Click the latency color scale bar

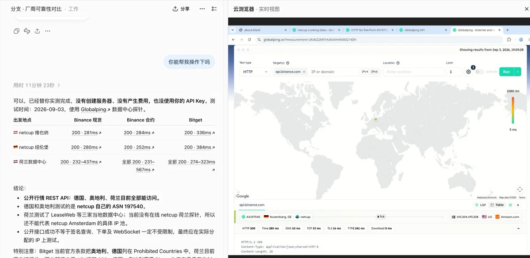[x=513, y=110]
